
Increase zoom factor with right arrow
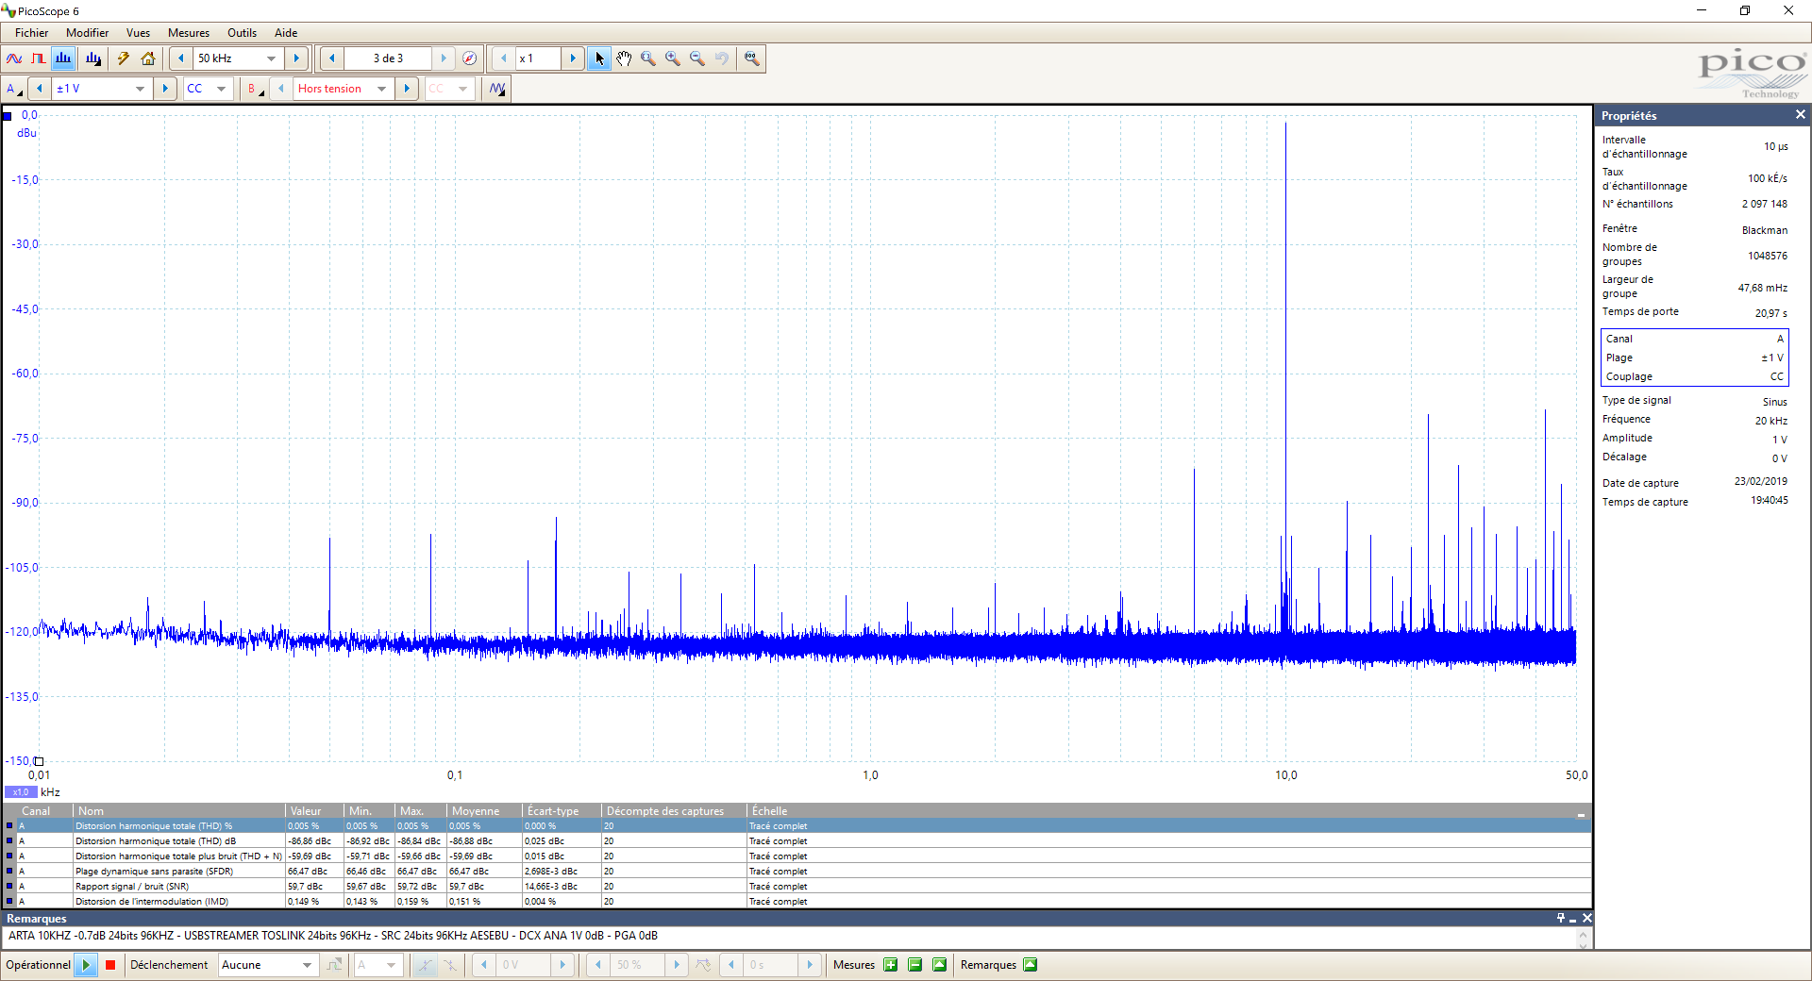click(x=573, y=58)
